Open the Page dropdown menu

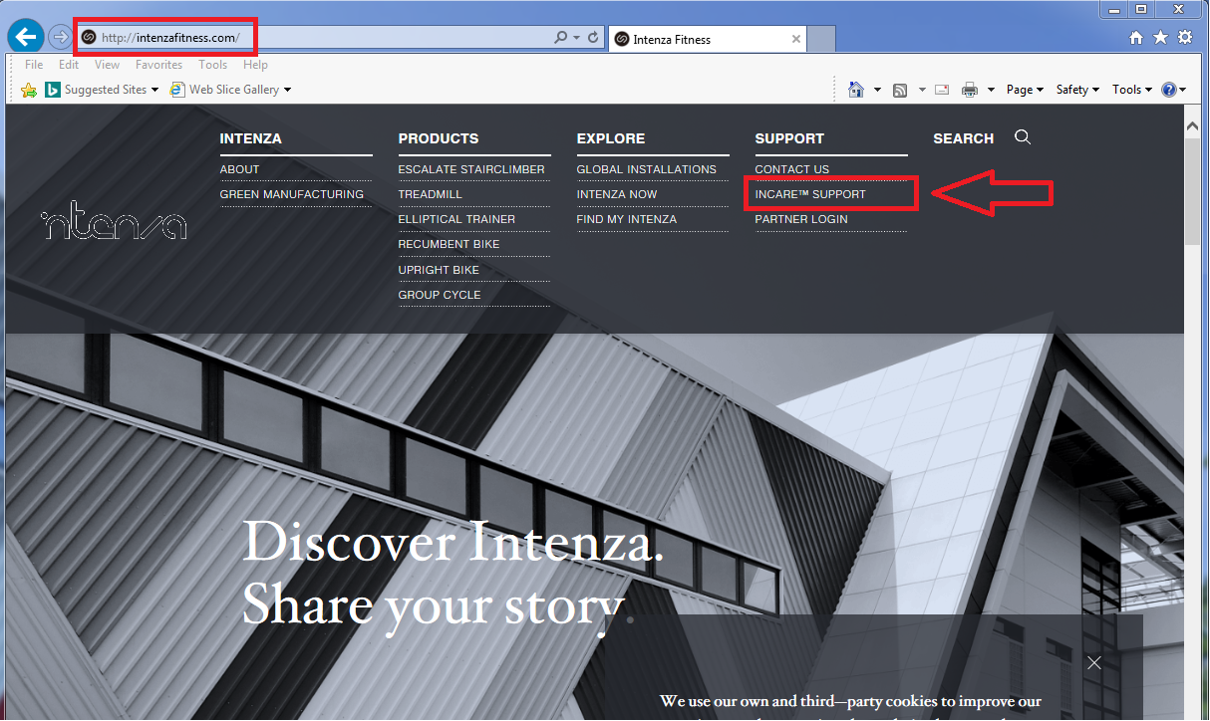[1025, 90]
